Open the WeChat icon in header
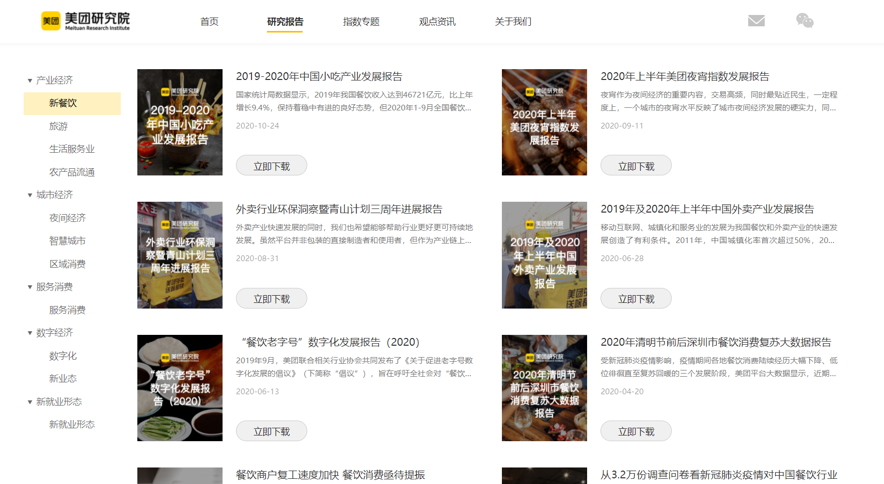Screen dimensions: 884x484 point(804,21)
